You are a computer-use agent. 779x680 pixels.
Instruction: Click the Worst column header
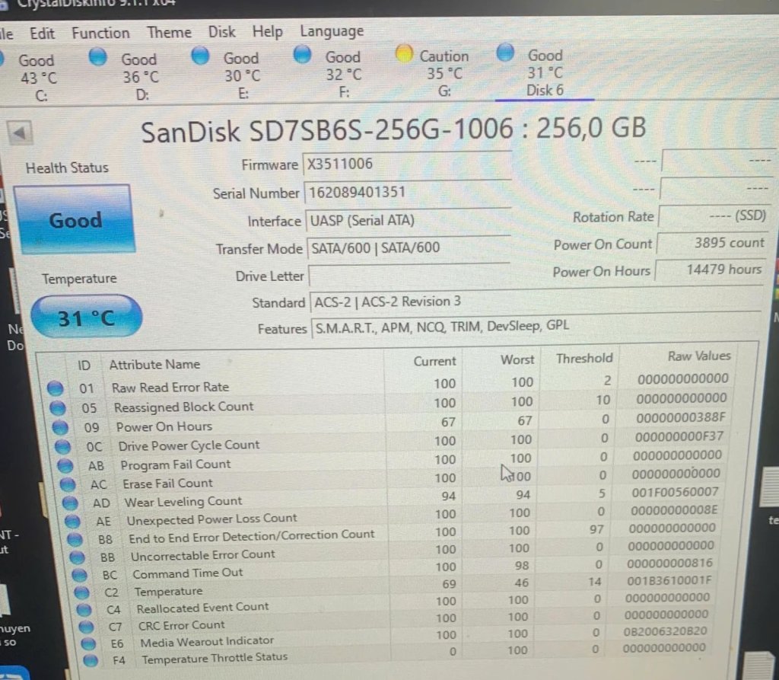pyautogui.click(x=517, y=359)
